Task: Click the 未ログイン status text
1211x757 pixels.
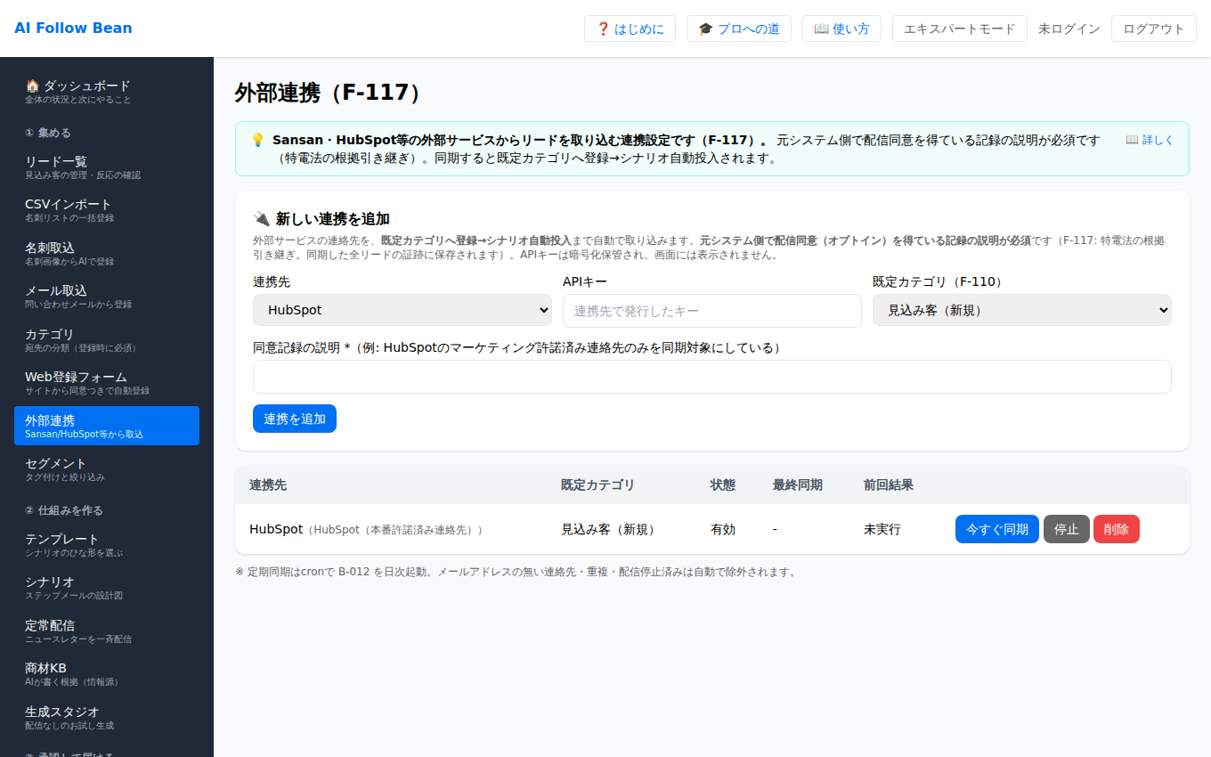Action: (1069, 28)
